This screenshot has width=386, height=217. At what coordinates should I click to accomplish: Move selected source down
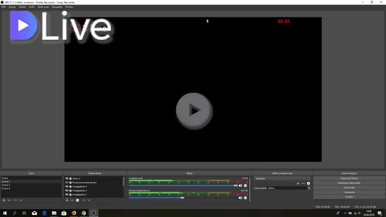(x=89, y=200)
